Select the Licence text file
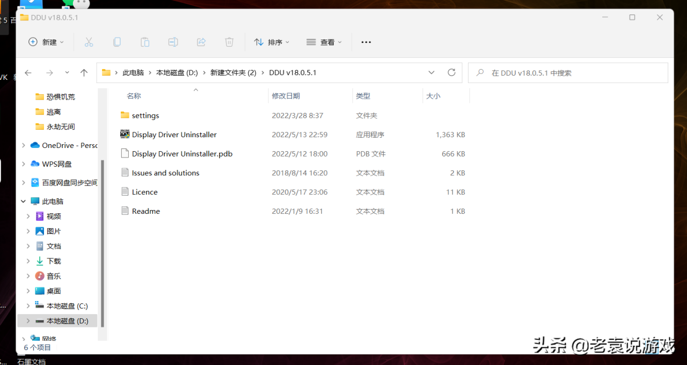The height and width of the screenshot is (365, 687). (x=144, y=192)
